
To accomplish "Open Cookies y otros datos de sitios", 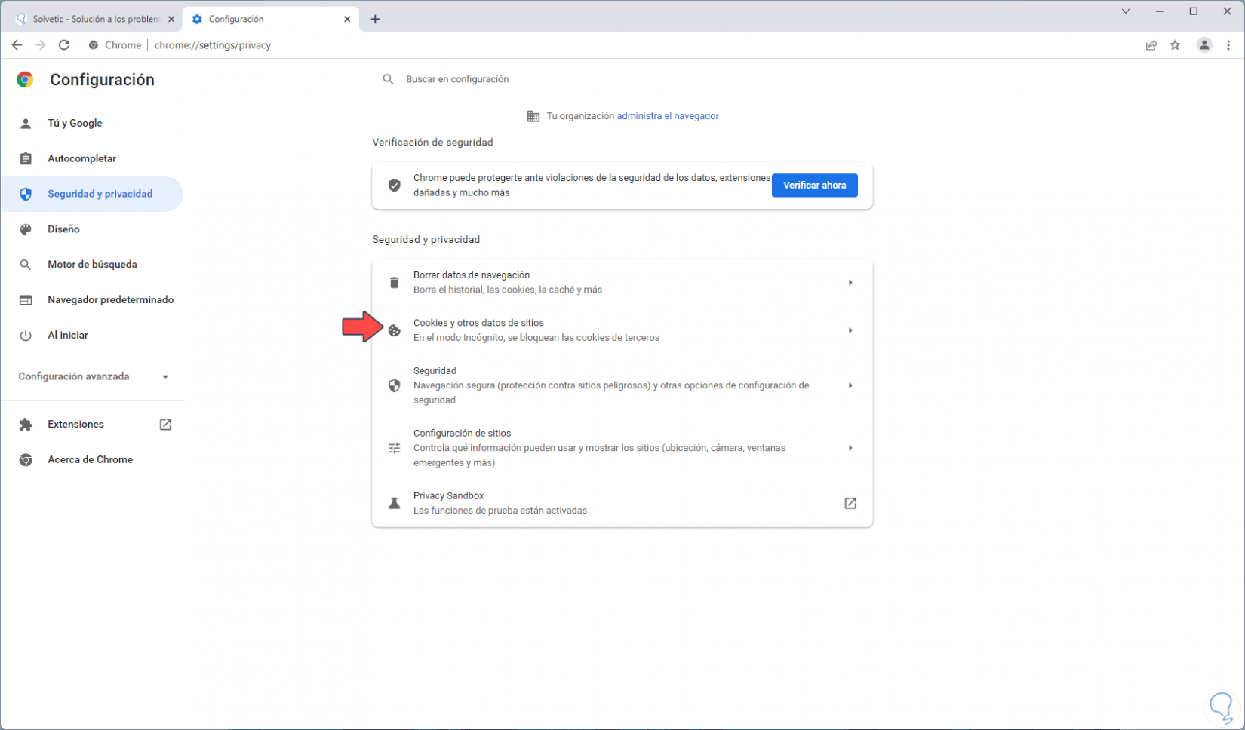I will pos(622,330).
